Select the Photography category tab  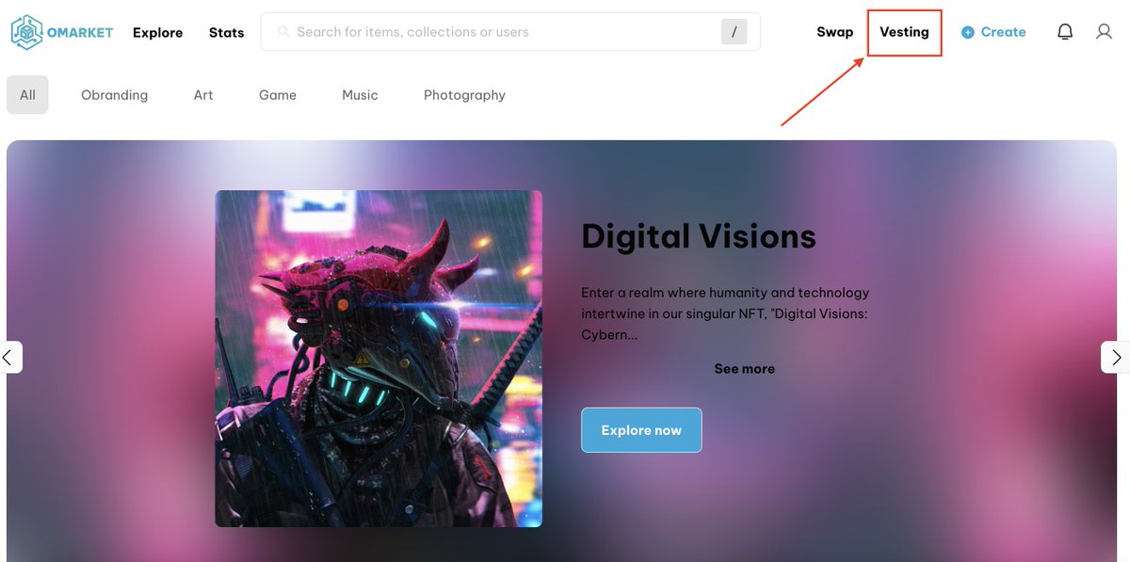[464, 95]
